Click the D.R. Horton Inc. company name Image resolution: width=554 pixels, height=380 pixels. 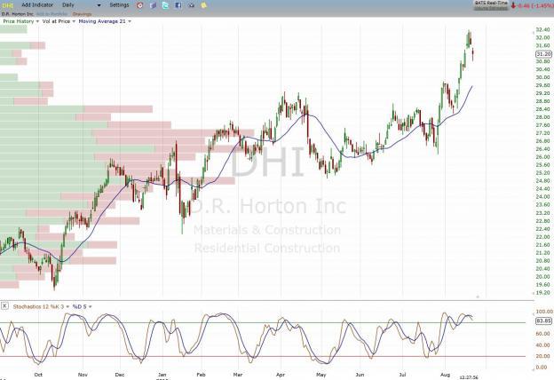click(18, 14)
